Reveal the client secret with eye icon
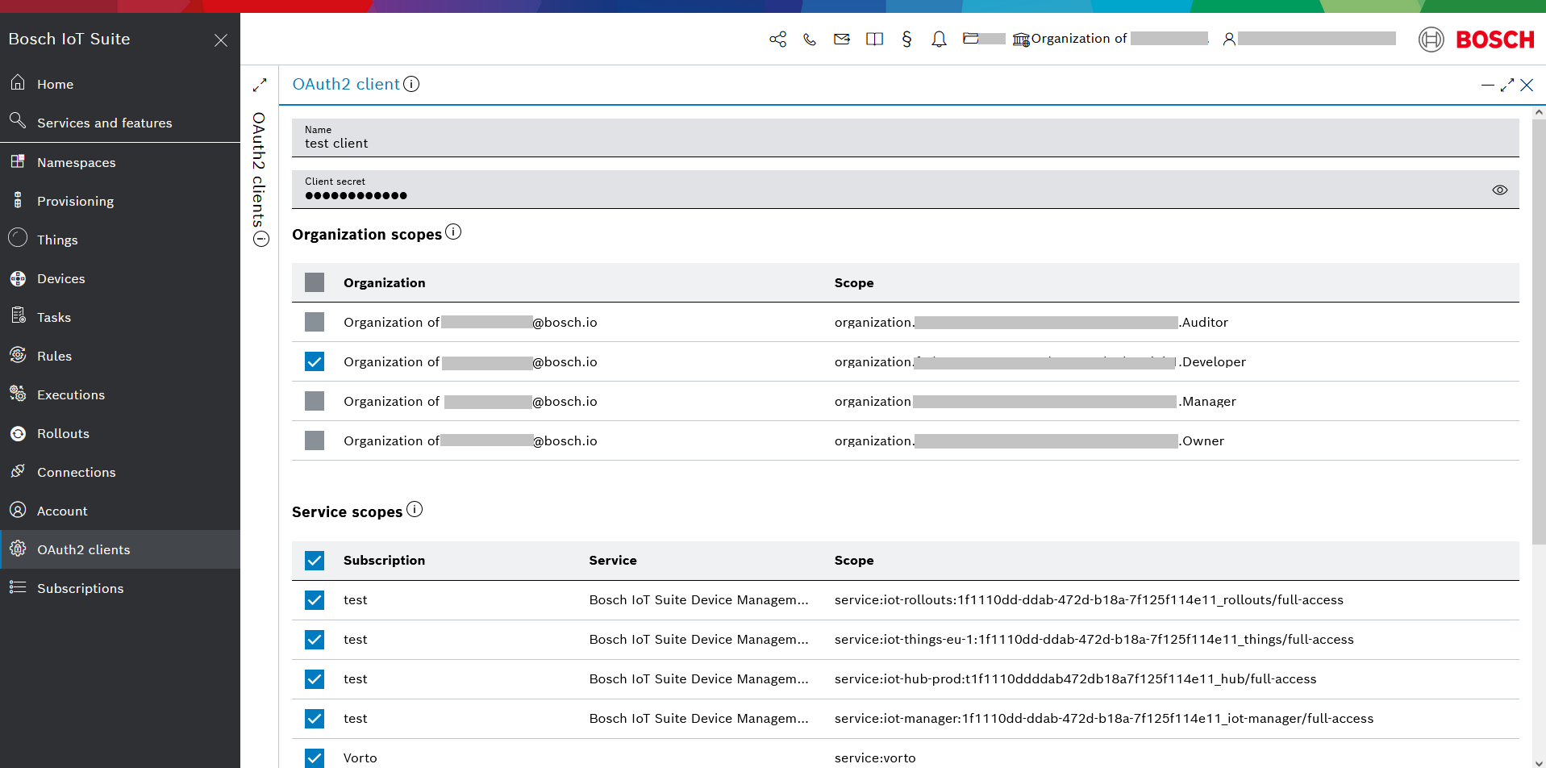This screenshot has height=768, width=1546. click(1499, 190)
